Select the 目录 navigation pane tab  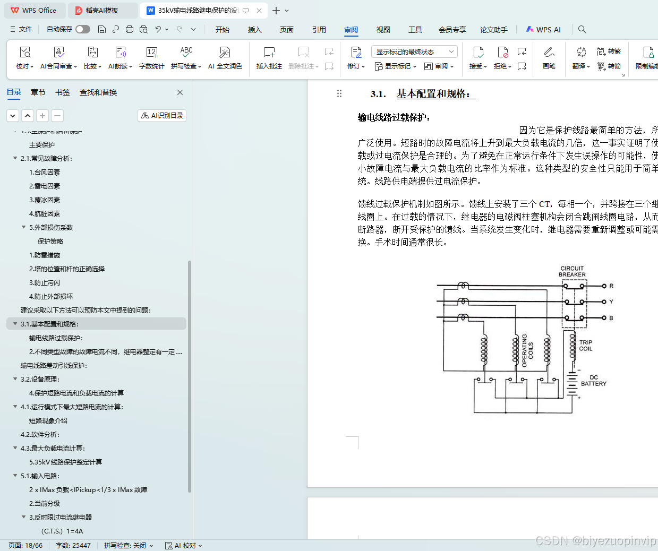[14, 92]
